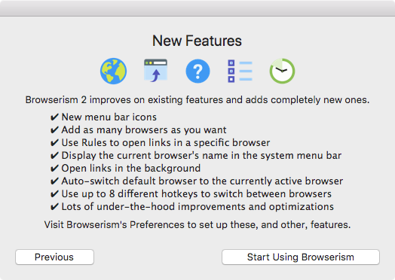Screen dimensions: 395x280
Task: Click "Use up to 8 different hotkeys" line
Action: 197,194
